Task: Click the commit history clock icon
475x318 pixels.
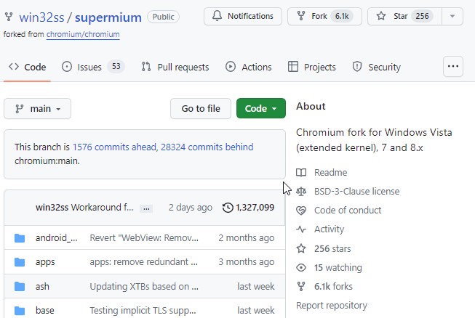Action: 228,208
